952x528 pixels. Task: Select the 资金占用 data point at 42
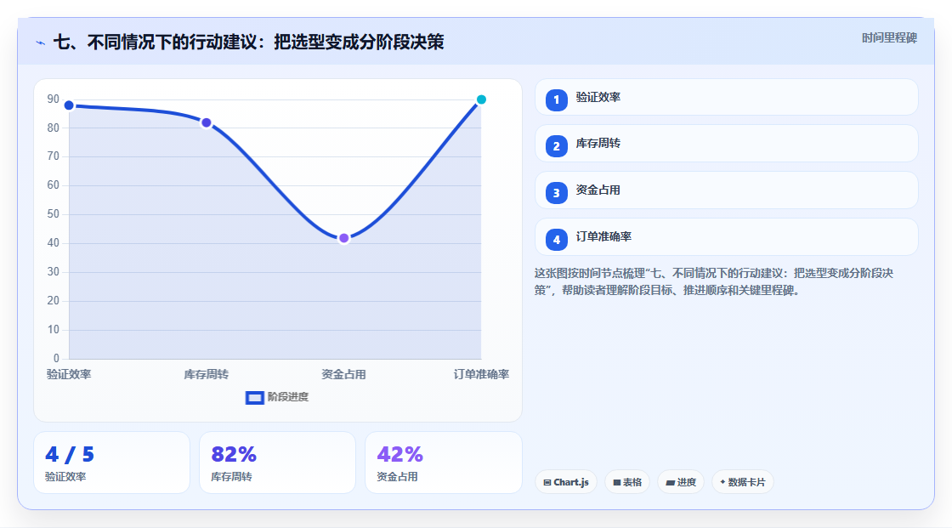click(343, 238)
